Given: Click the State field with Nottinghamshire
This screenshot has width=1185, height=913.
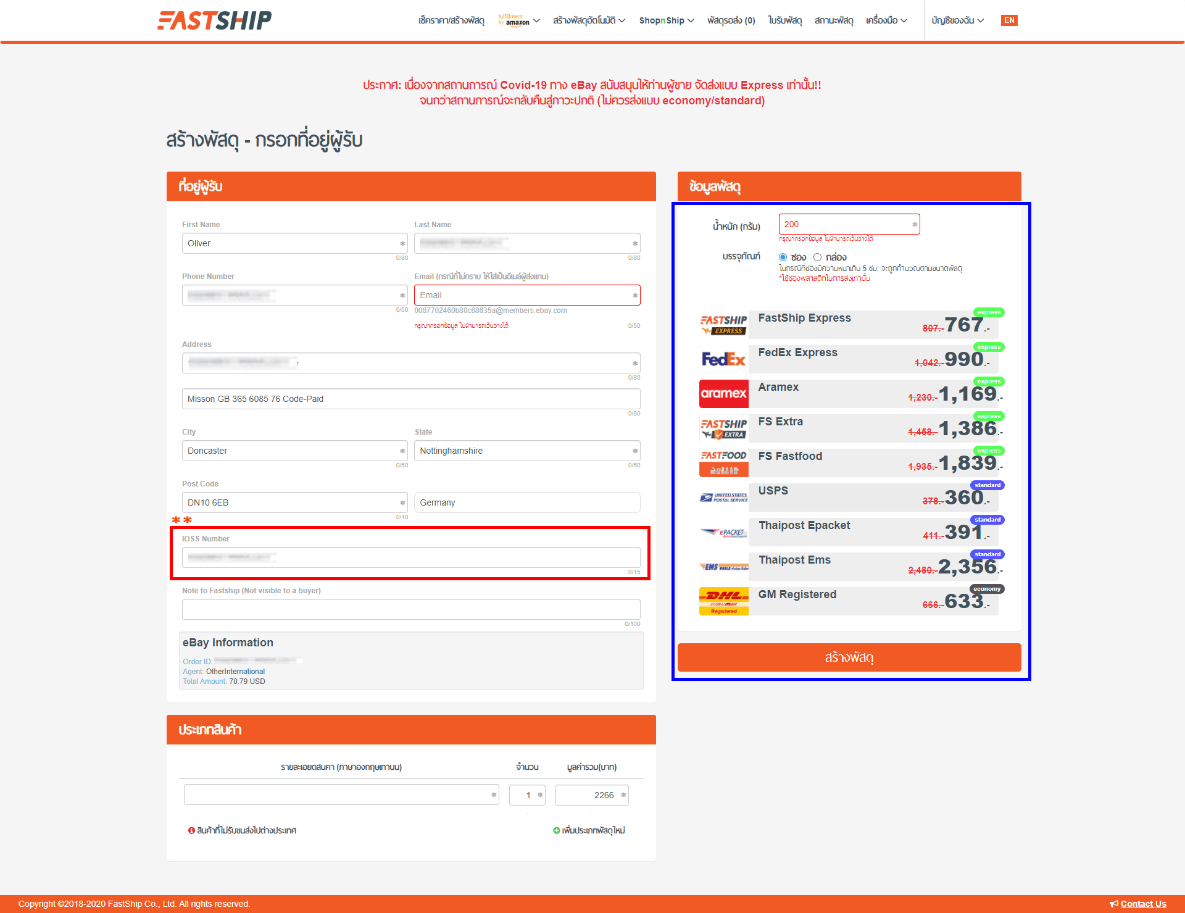Looking at the screenshot, I should (x=527, y=451).
